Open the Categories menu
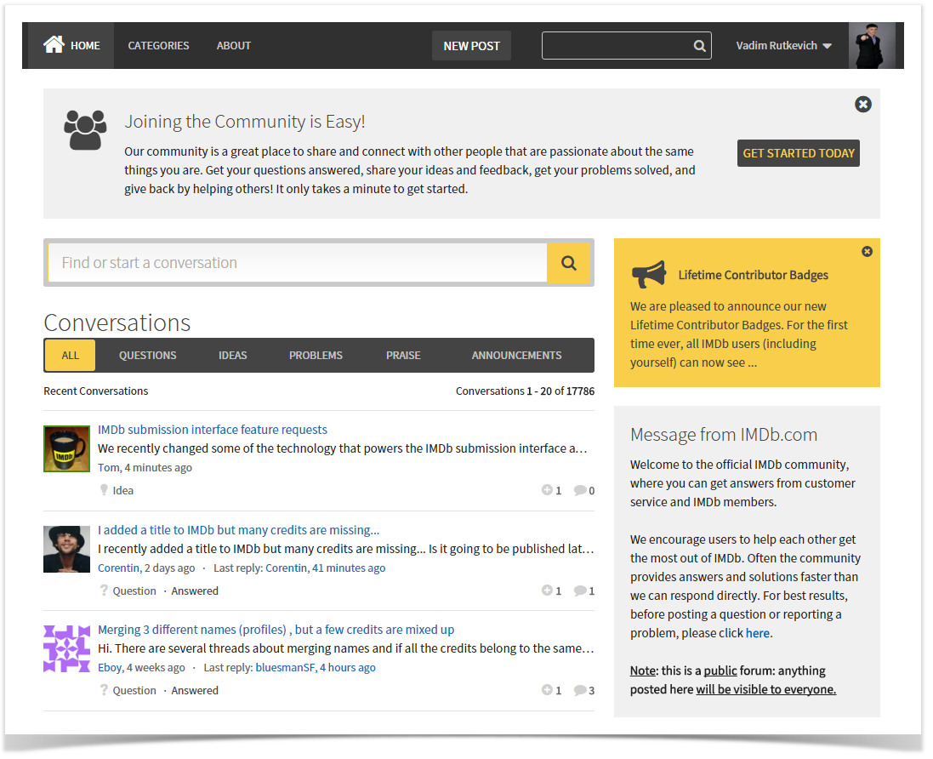933x759 pixels. tap(158, 46)
